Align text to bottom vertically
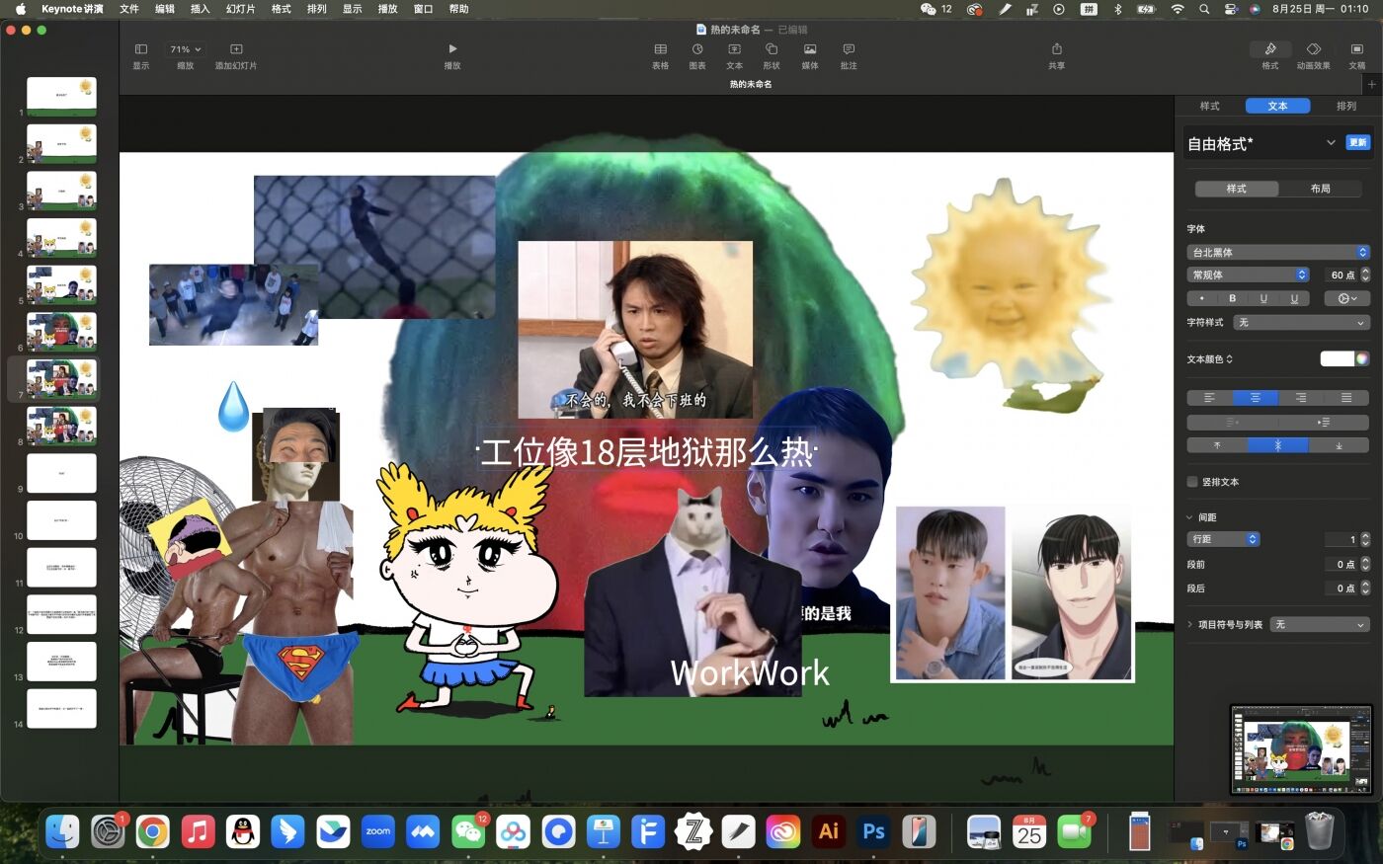Screen dimensions: 1383x864 [1339, 445]
